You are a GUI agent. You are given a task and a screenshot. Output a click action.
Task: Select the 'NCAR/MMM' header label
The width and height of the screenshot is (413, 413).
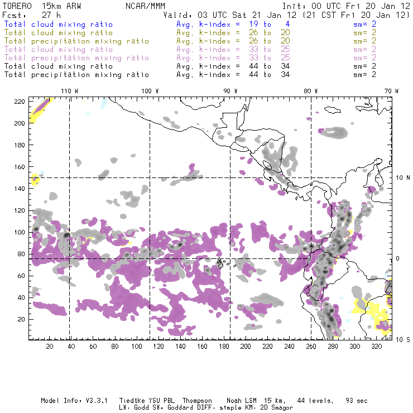(x=145, y=6)
